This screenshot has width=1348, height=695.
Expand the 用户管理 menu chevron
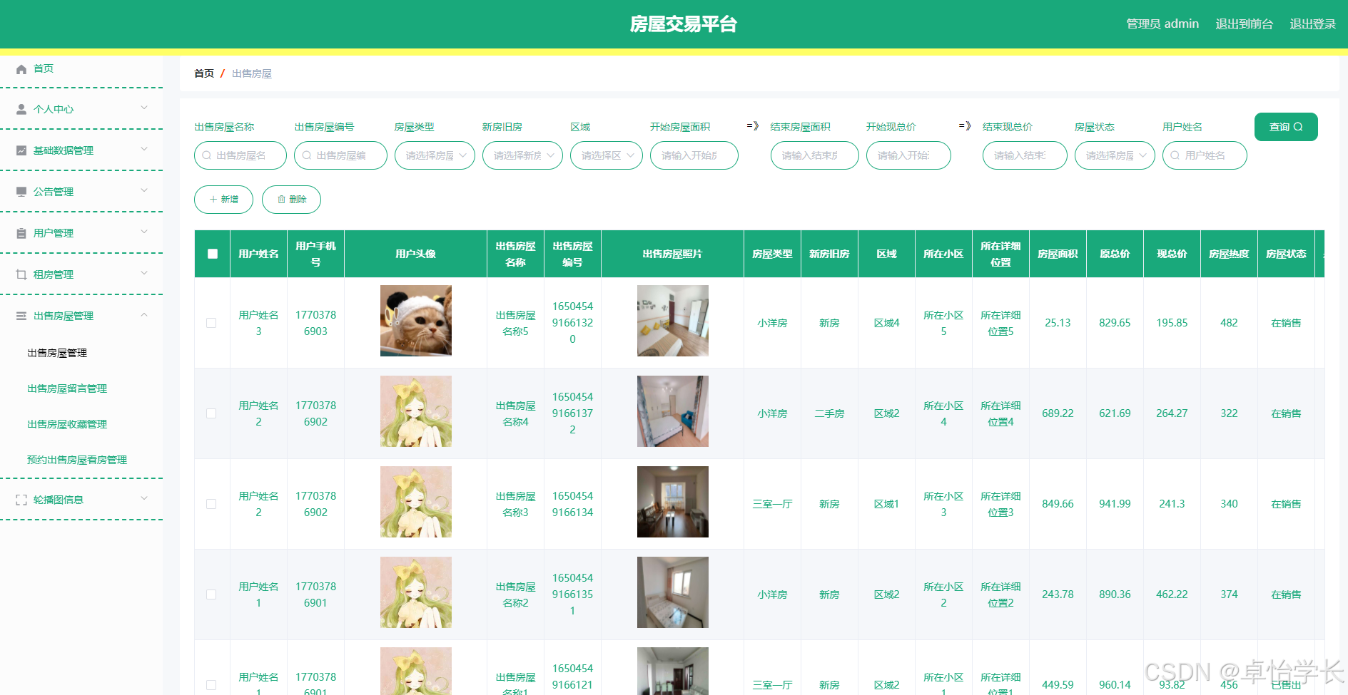click(144, 232)
